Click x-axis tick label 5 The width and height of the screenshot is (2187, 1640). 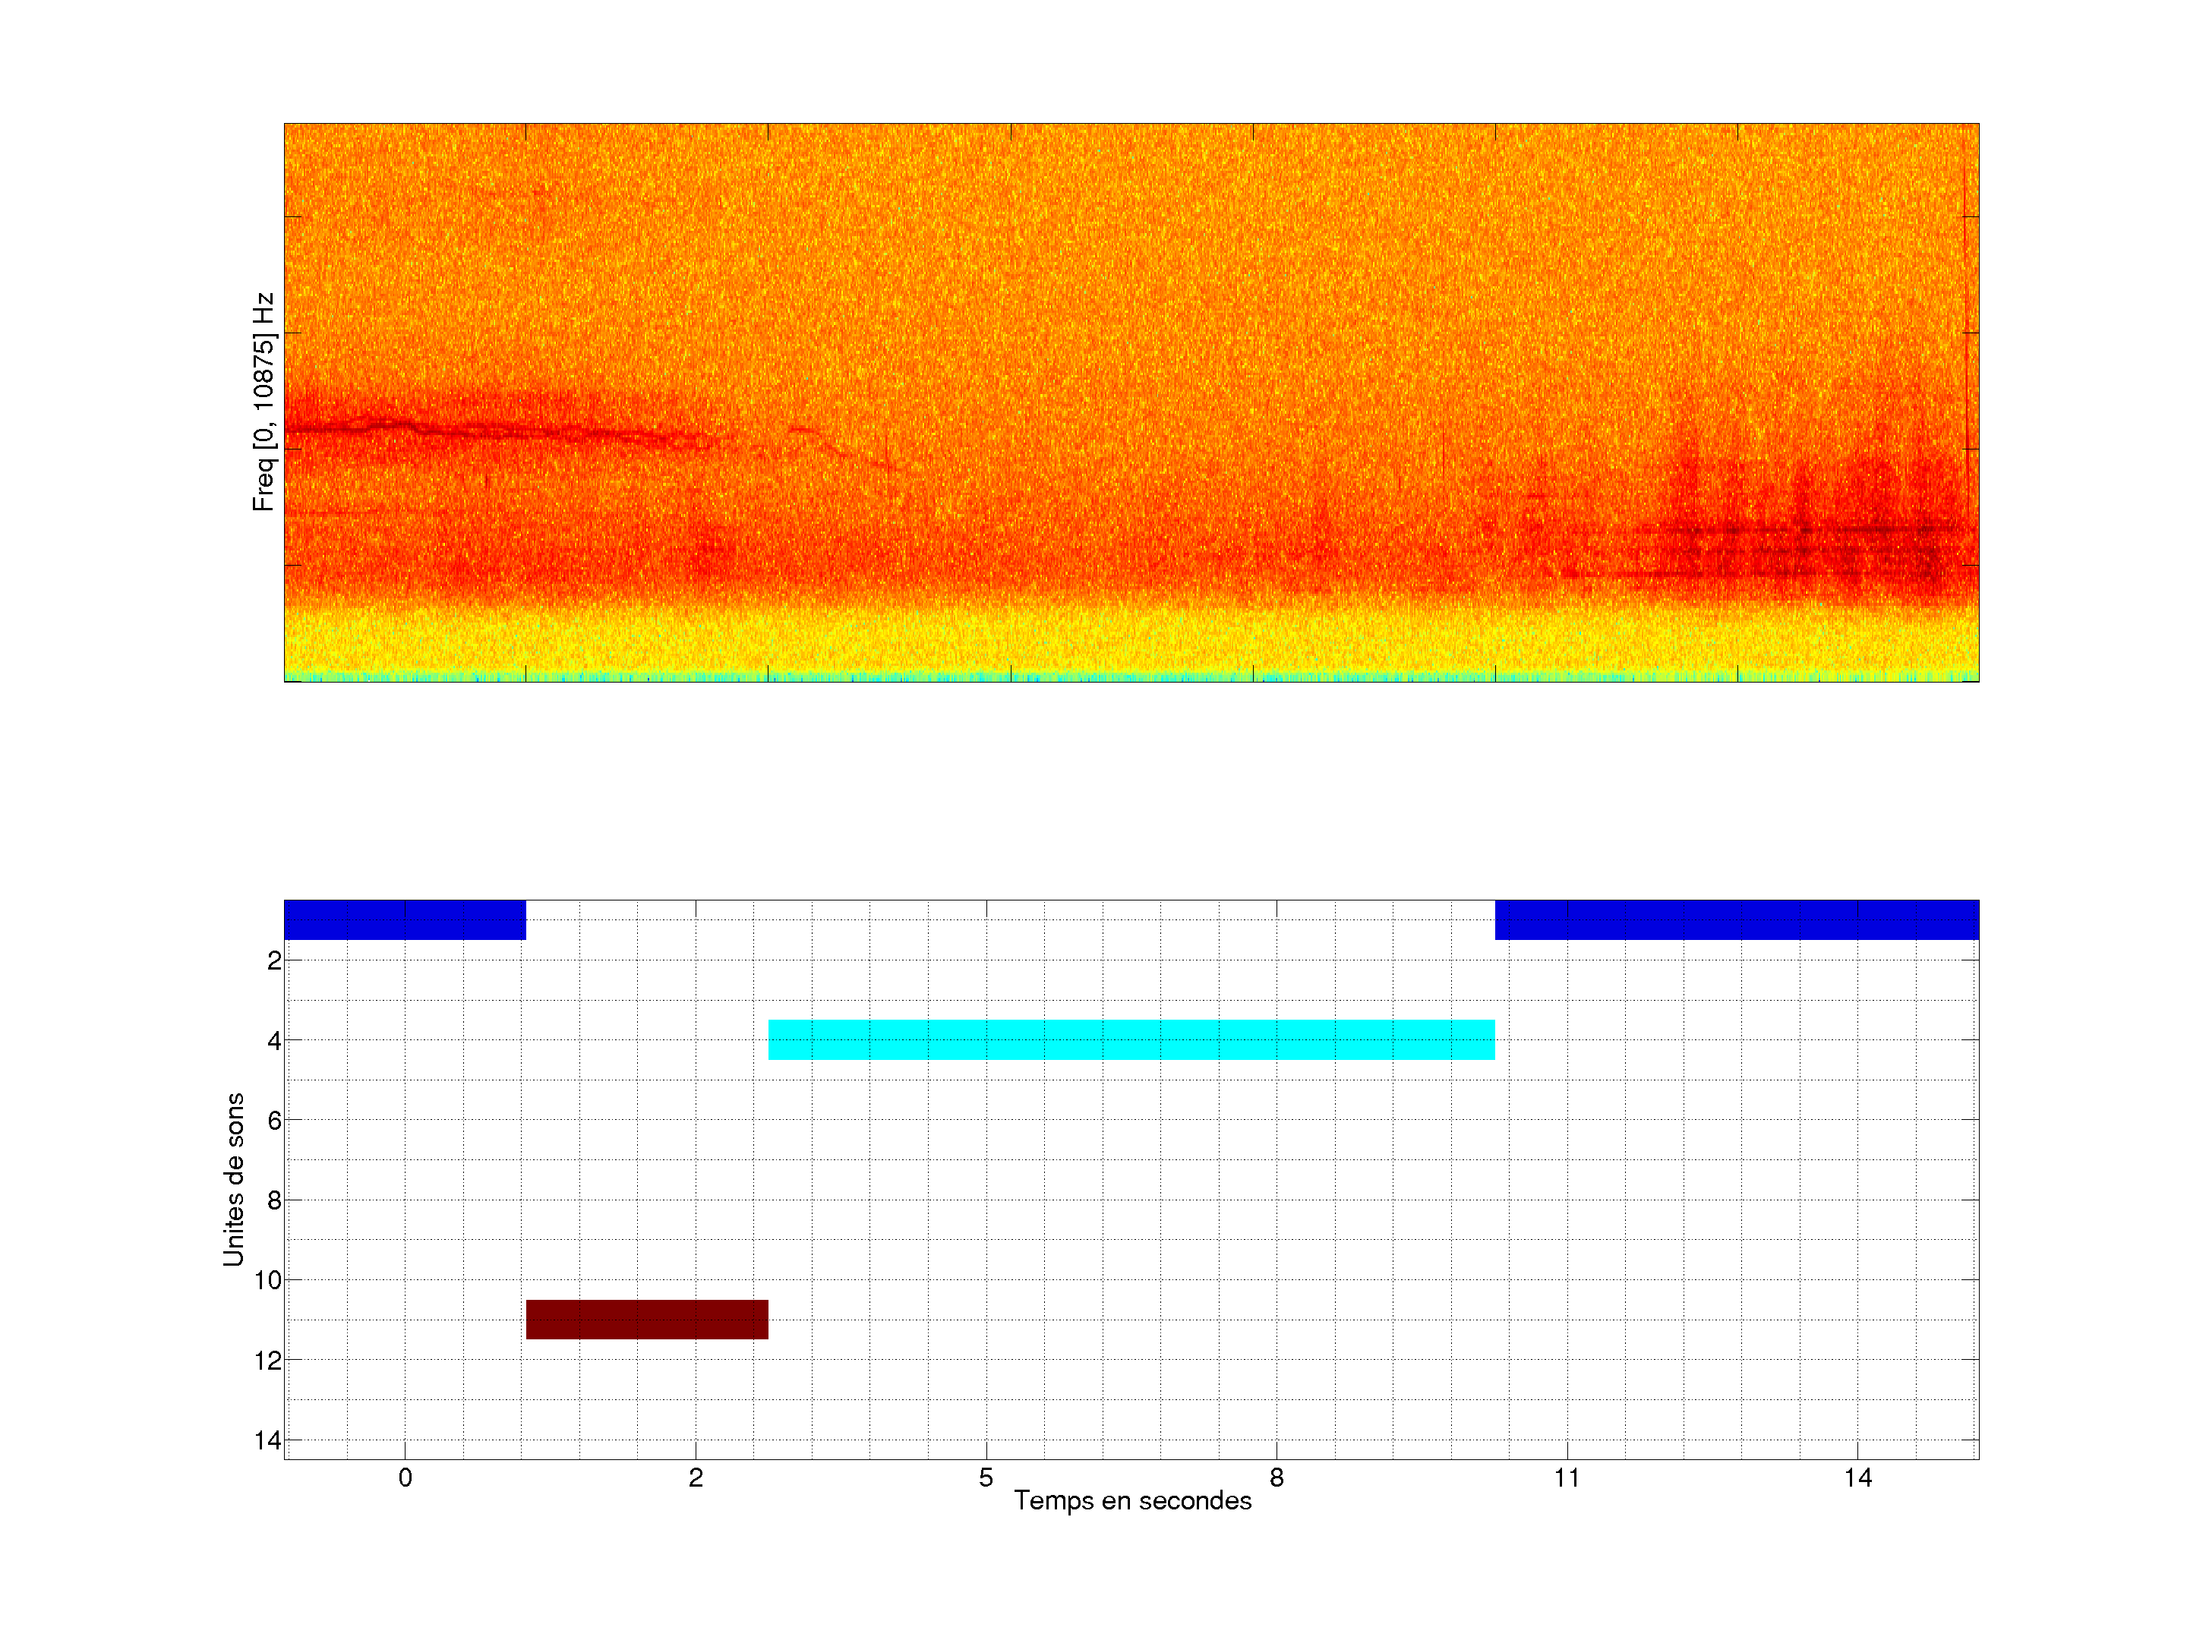[986, 1478]
